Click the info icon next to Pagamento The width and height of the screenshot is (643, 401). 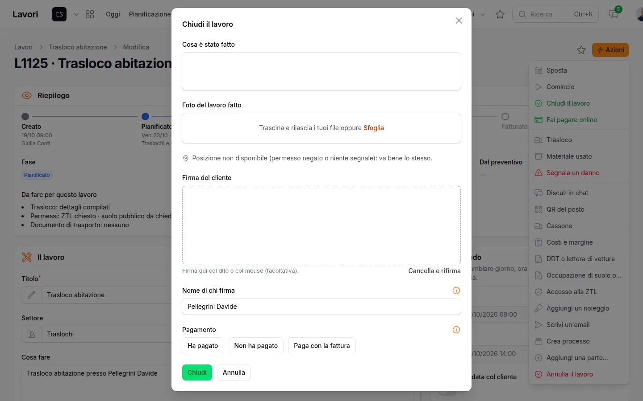click(x=456, y=330)
